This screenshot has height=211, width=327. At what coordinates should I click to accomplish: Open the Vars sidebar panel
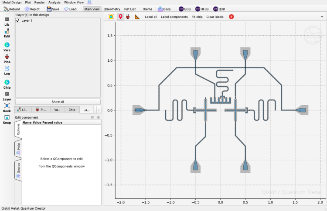click(x=7, y=47)
